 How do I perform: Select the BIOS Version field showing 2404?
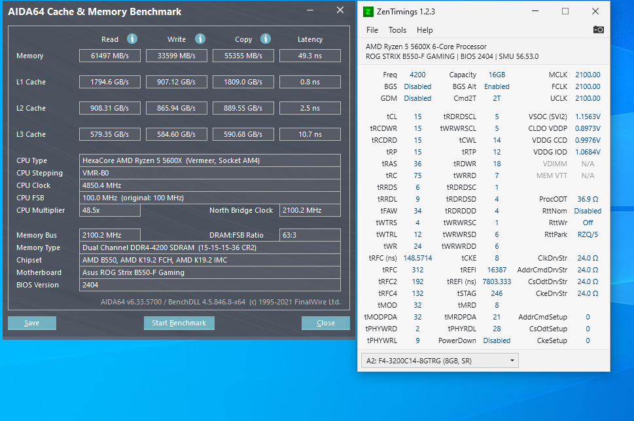pyautogui.click(x=209, y=285)
